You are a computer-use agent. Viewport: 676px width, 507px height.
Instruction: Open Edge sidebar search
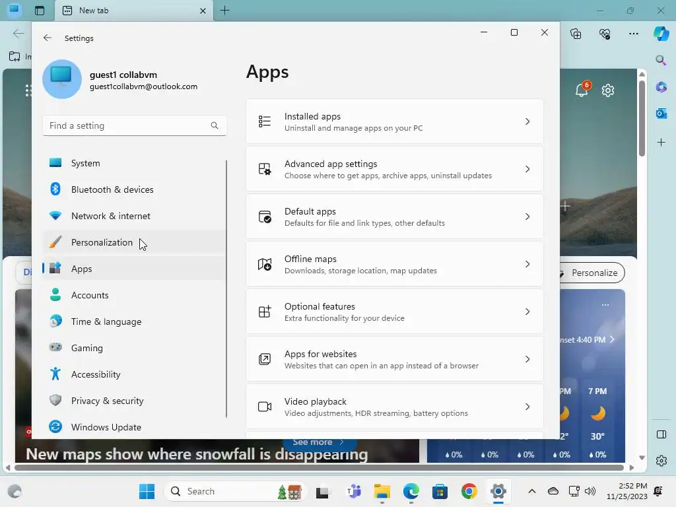click(661, 60)
